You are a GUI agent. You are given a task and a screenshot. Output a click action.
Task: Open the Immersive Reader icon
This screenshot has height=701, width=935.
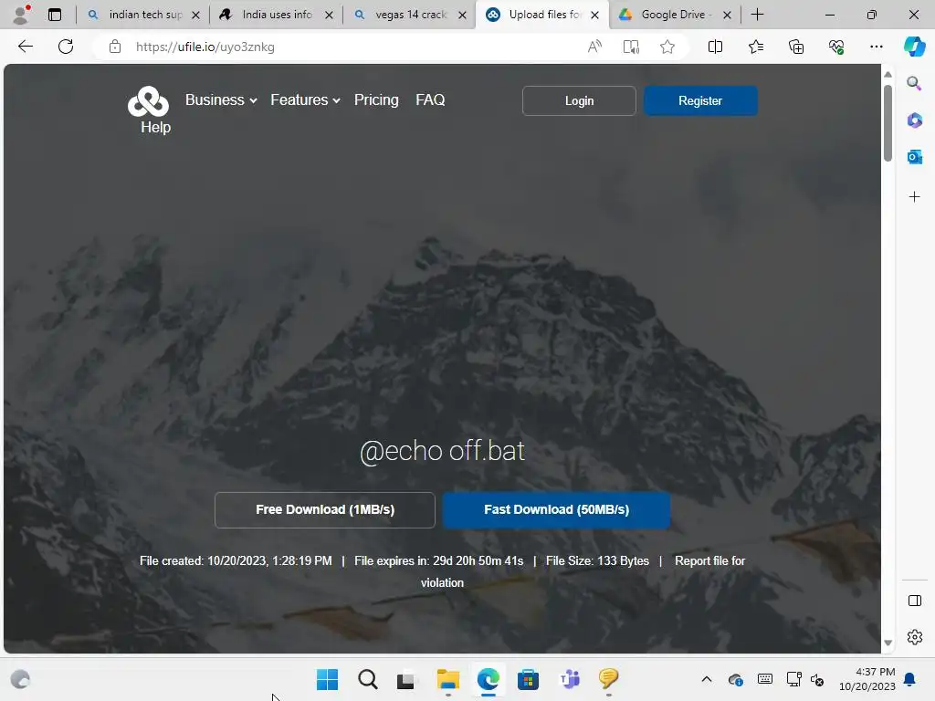coord(631,47)
